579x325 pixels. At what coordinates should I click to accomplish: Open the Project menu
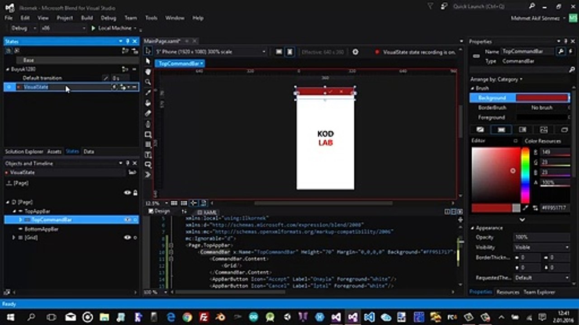[x=65, y=18]
